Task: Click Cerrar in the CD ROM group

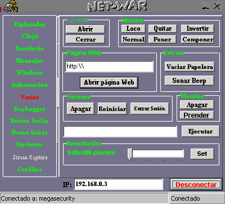Action: (85, 39)
